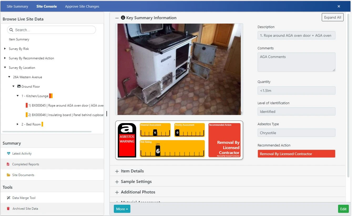Expand the 2 - Bed Room node
352x216 pixels.
(x=18, y=124)
